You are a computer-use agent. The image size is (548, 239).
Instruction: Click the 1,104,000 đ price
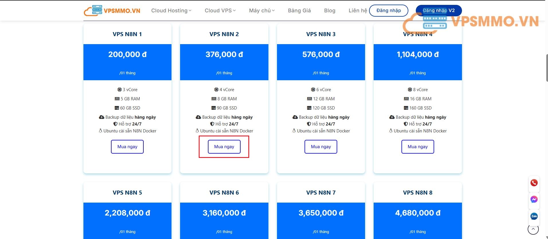click(418, 54)
